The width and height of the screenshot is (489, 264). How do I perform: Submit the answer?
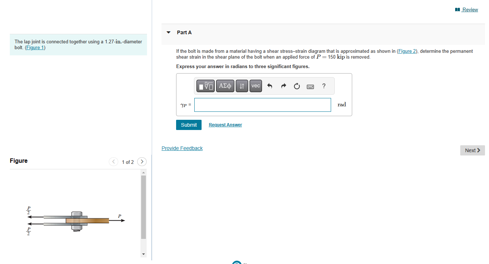(189, 125)
